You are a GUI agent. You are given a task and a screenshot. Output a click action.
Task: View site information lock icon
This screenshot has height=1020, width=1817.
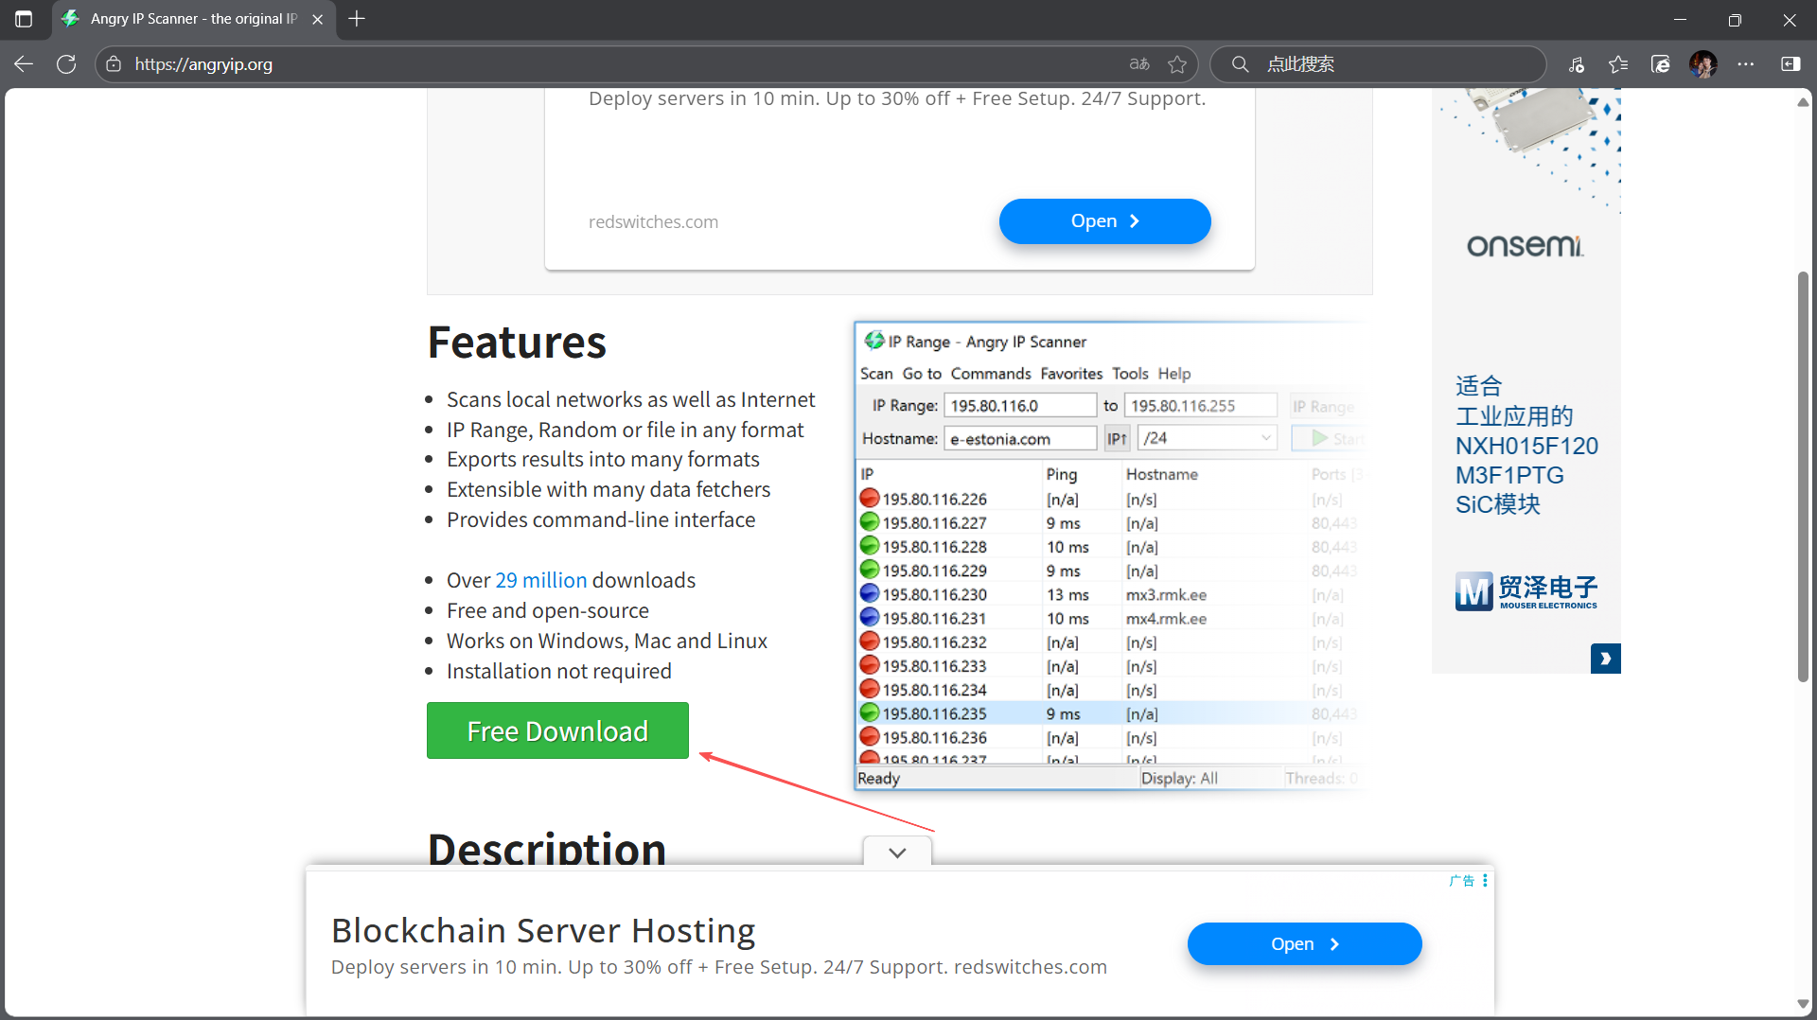114,63
